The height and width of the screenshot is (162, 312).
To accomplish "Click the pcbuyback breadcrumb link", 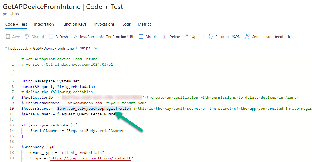I will coord(19,48).
